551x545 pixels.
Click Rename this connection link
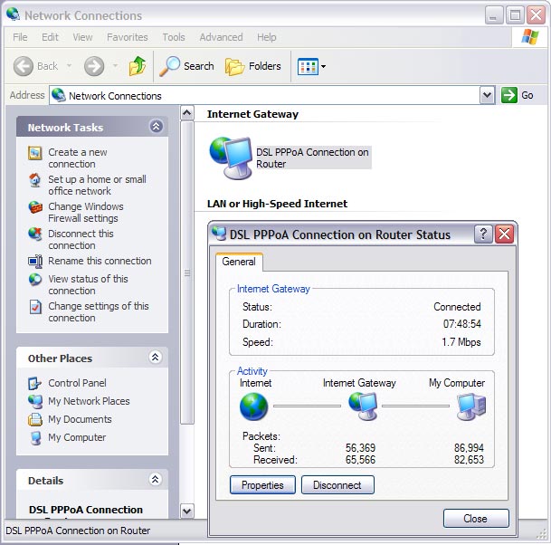click(100, 261)
